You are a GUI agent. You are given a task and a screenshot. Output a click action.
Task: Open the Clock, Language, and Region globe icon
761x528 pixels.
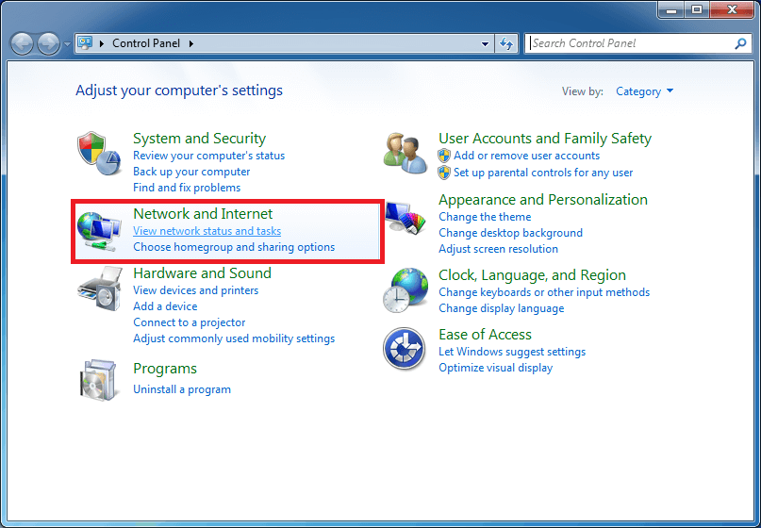pos(405,290)
